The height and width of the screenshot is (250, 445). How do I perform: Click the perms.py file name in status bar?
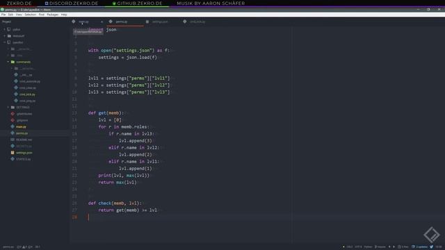click(x=8, y=247)
